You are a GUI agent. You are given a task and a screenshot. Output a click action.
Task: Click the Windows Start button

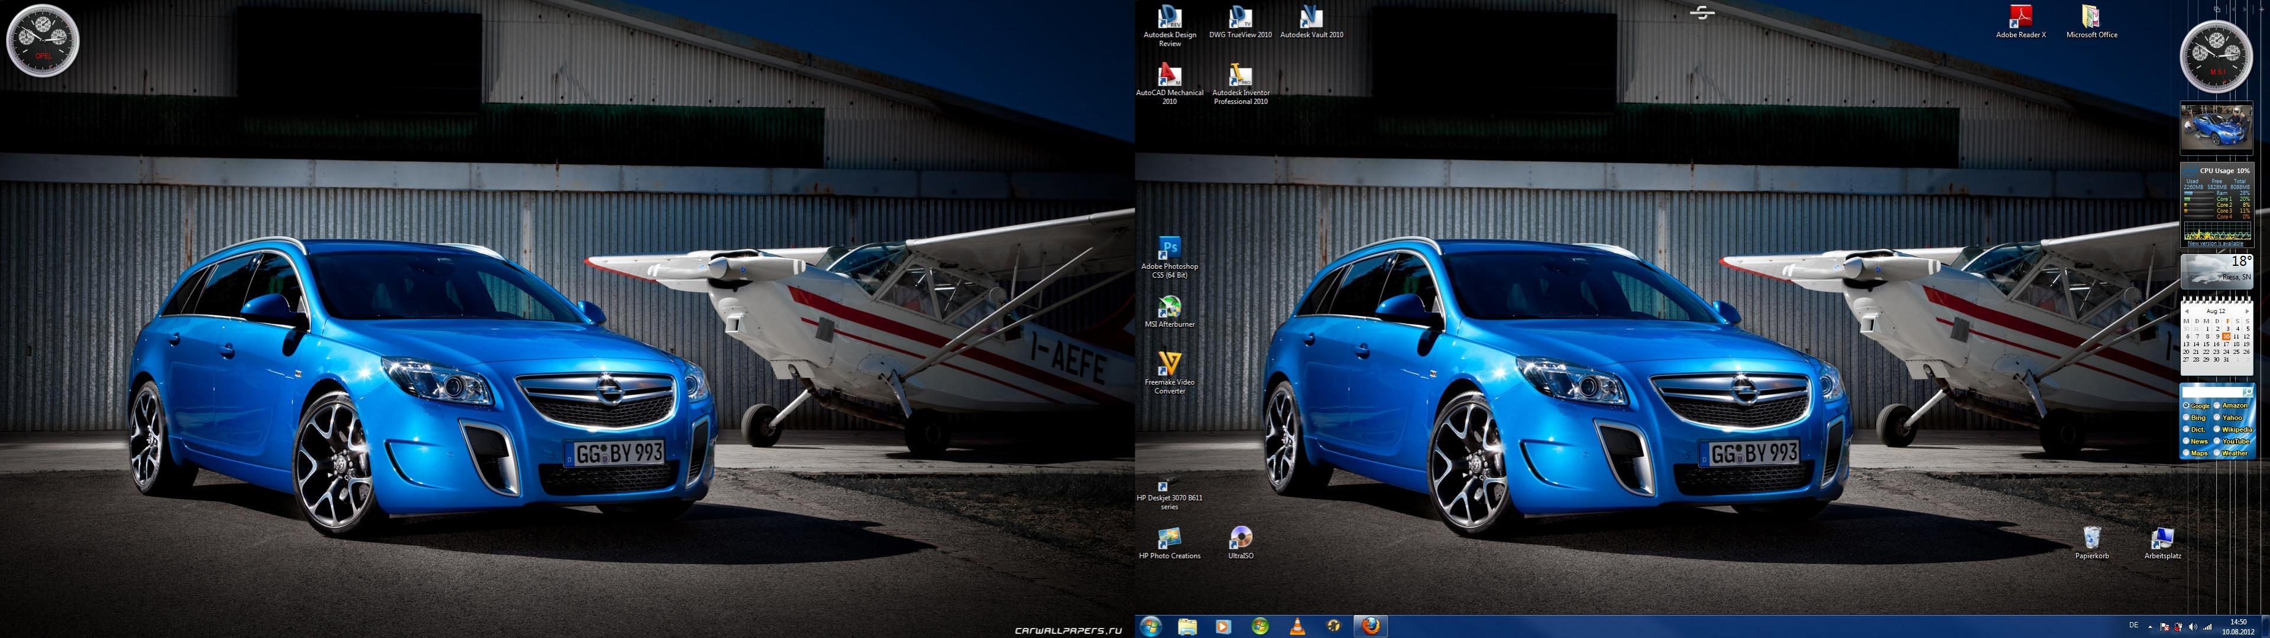coord(1151,627)
